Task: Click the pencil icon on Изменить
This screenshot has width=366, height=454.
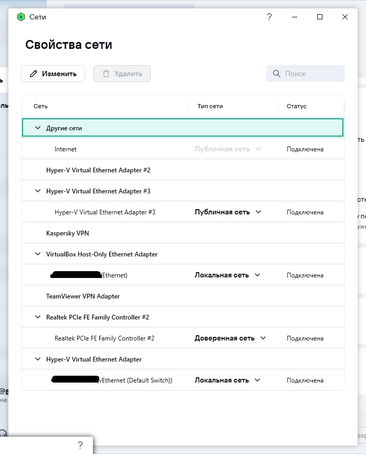Action: (x=34, y=74)
